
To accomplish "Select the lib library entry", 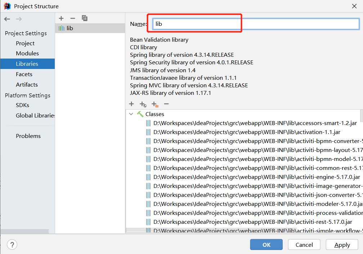I will (x=90, y=28).
